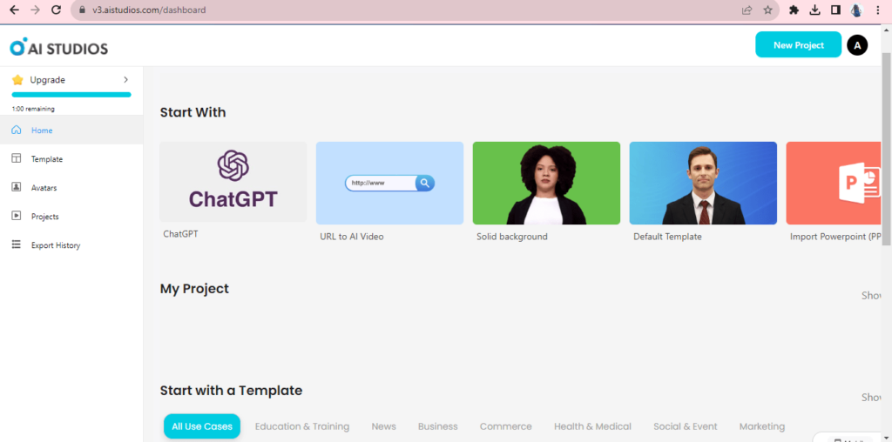Click the New Project button
Image resolution: width=892 pixels, height=442 pixels.
click(798, 45)
